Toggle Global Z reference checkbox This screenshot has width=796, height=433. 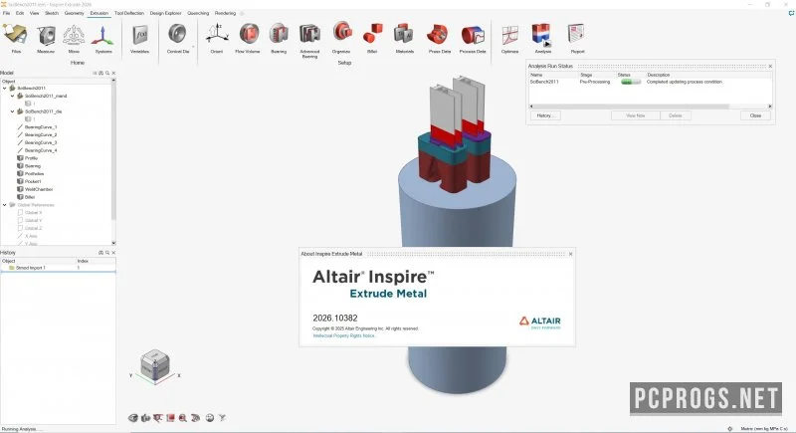tap(20, 228)
